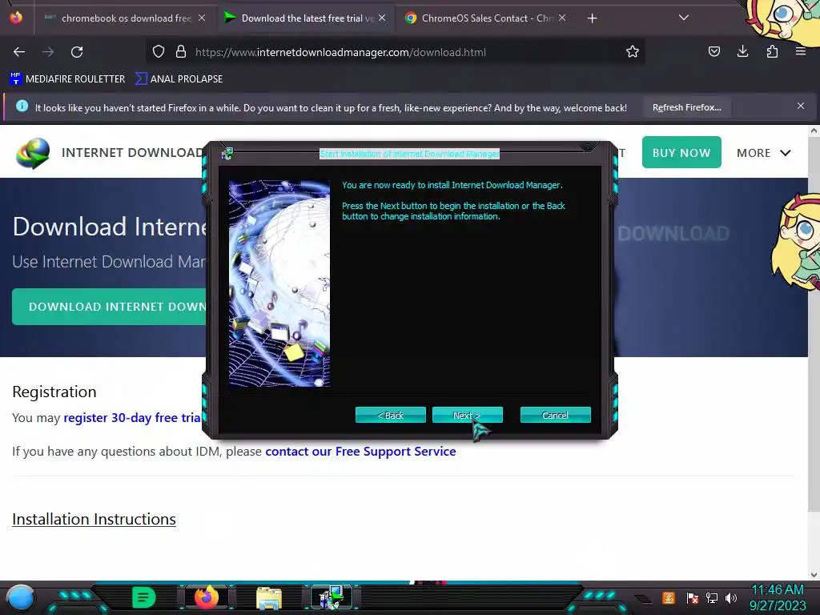The image size is (820, 615).
Task: Close the ChromeOS Sales Contact tab
Action: click(x=562, y=18)
